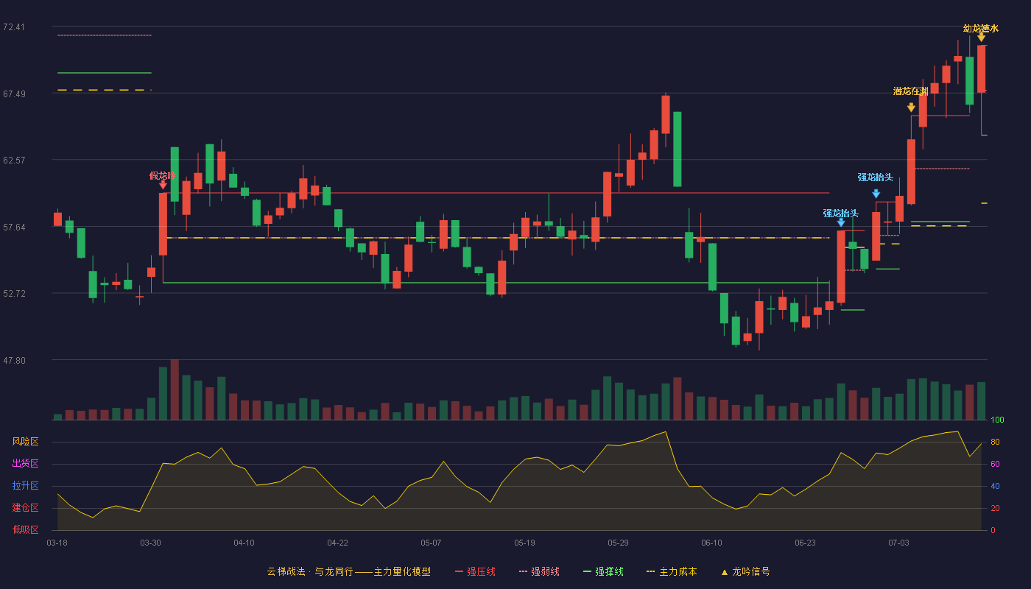Click the red arrow under 假龙吟 label
1031x589 pixels.
(163, 185)
